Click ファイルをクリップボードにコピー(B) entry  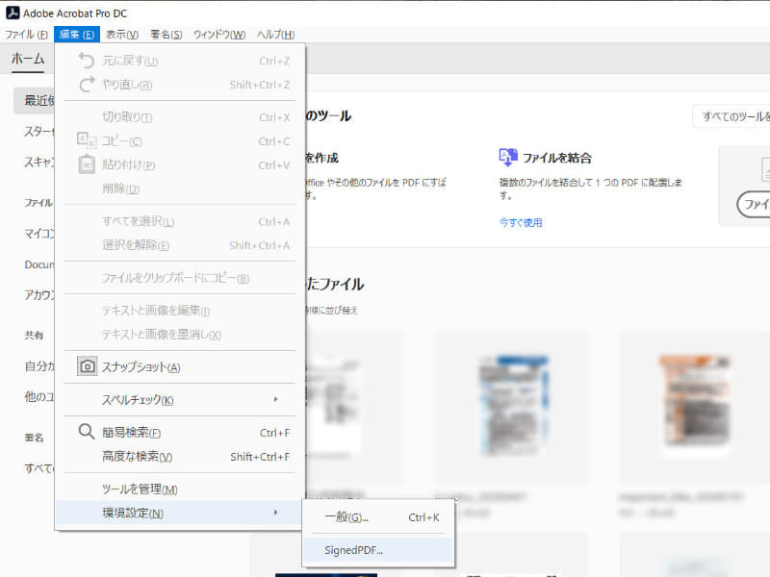pyautogui.click(x=179, y=278)
